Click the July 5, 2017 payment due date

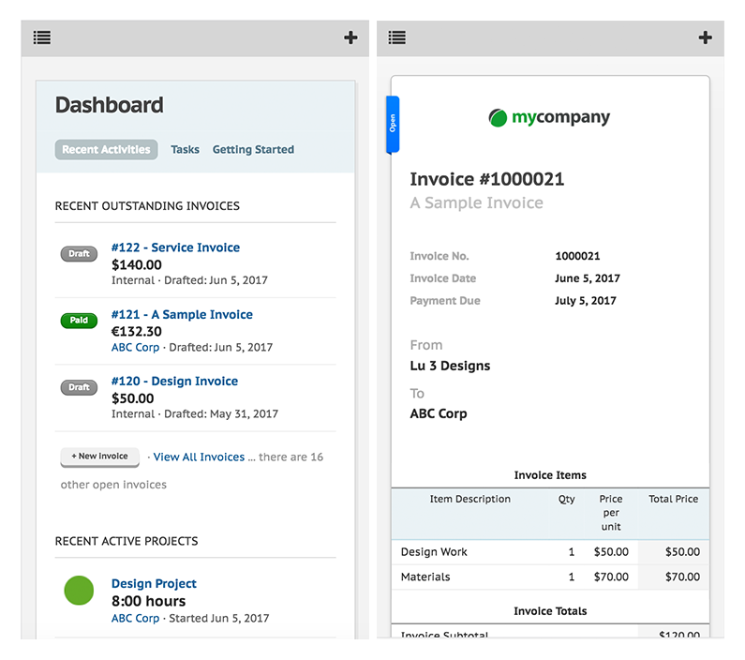(586, 301)
